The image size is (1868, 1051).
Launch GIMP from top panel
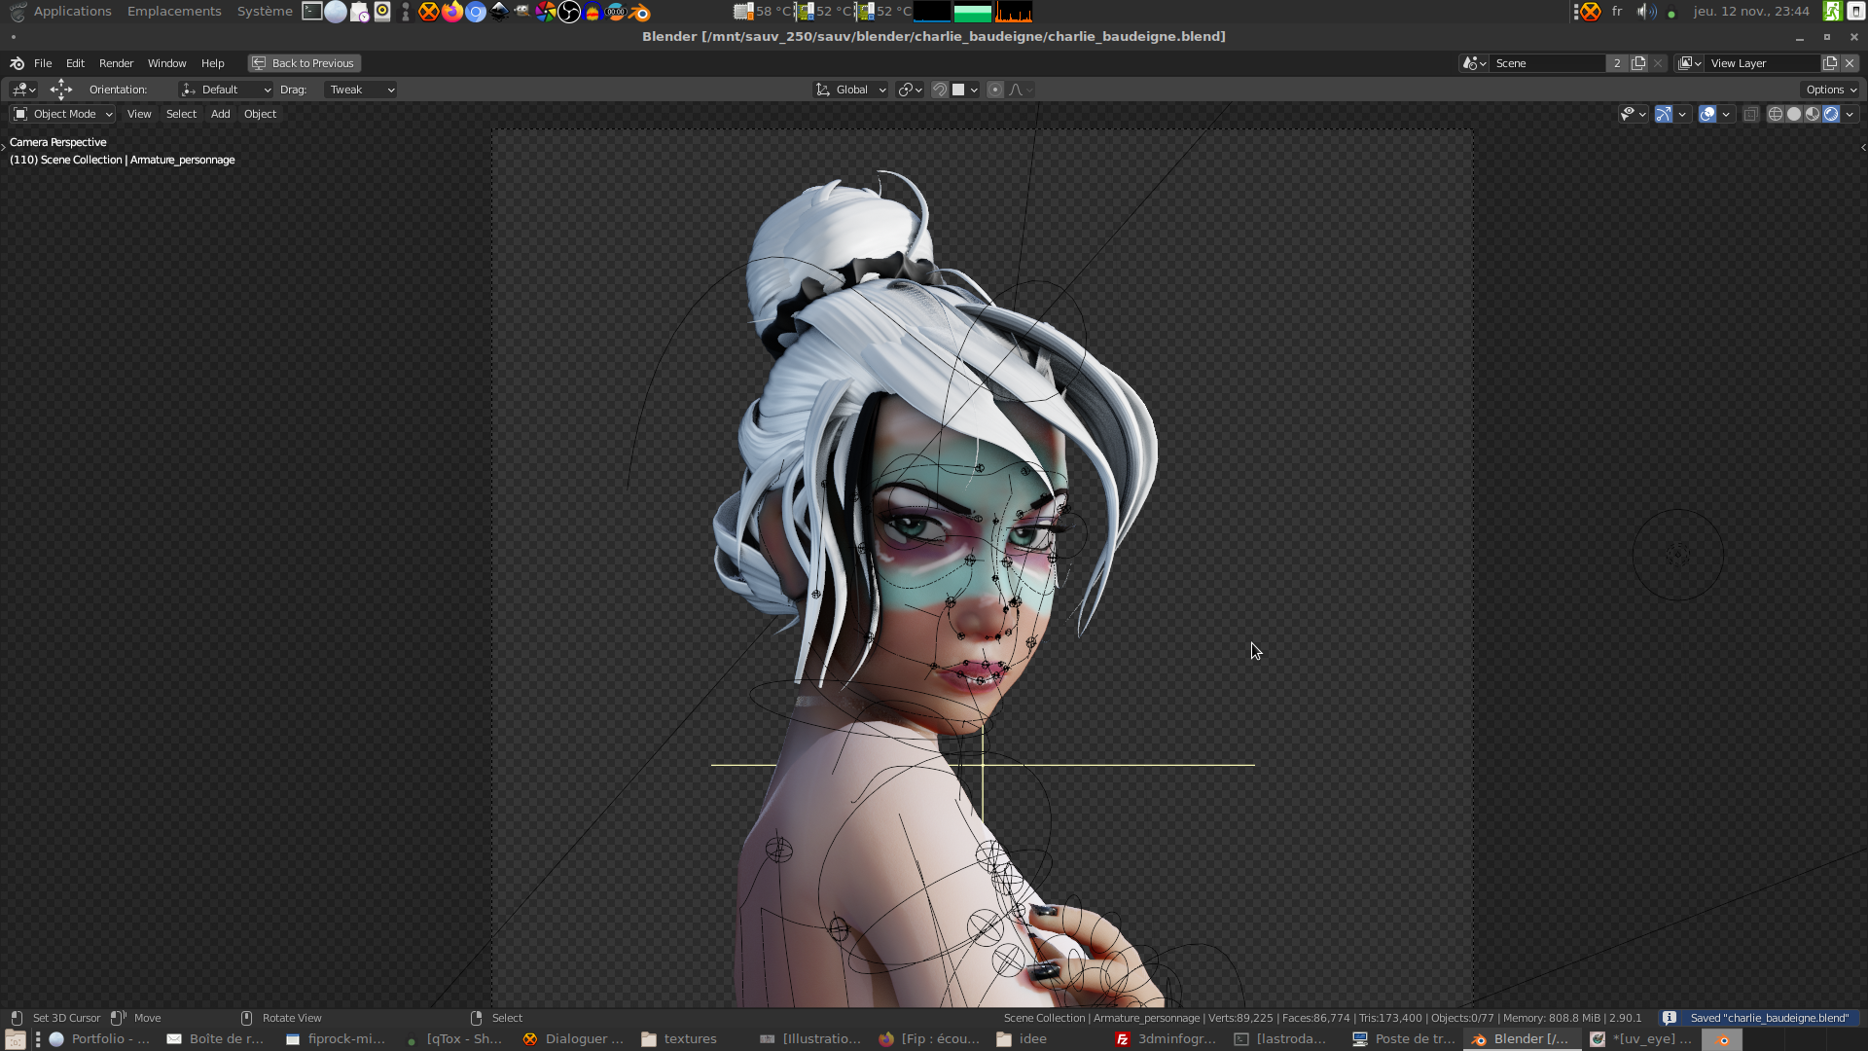pos(522,12)
